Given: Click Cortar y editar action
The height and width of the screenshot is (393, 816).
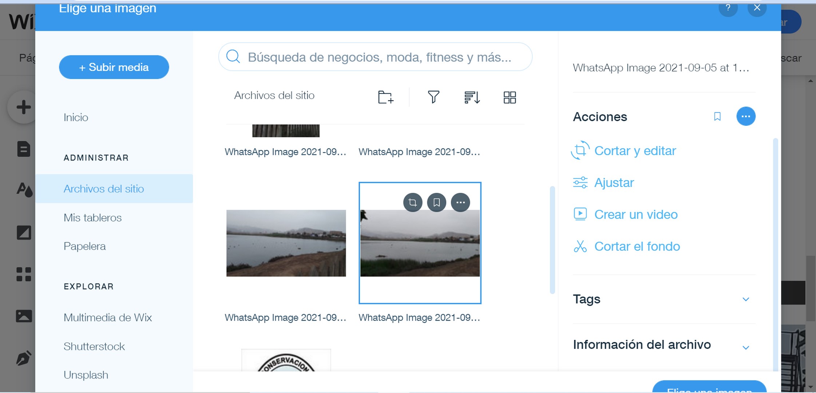Looking at the screenshot, I should point(635,151).
